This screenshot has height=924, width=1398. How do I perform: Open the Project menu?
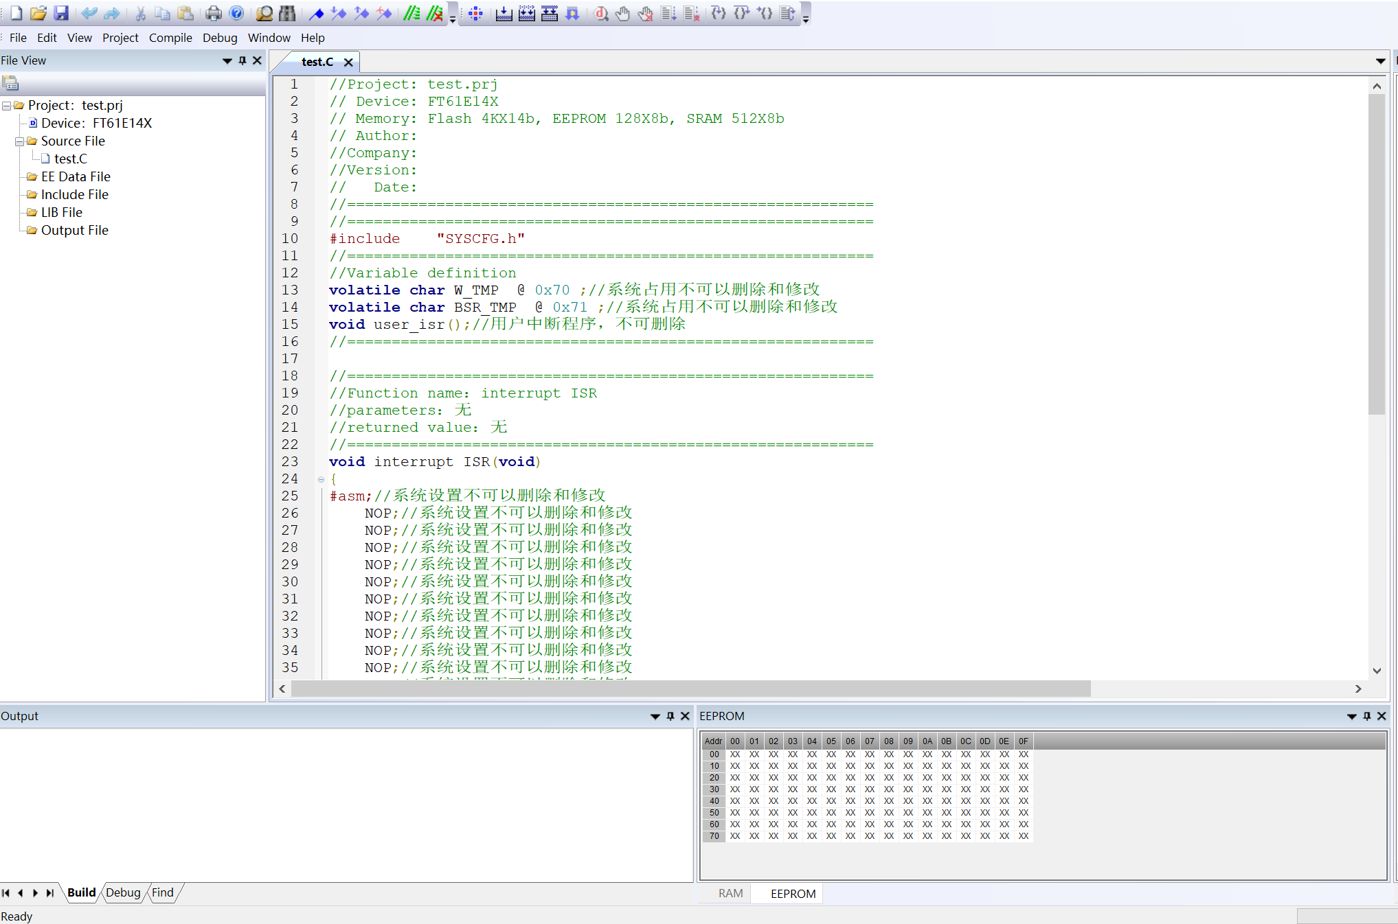[x=120, y=38]
